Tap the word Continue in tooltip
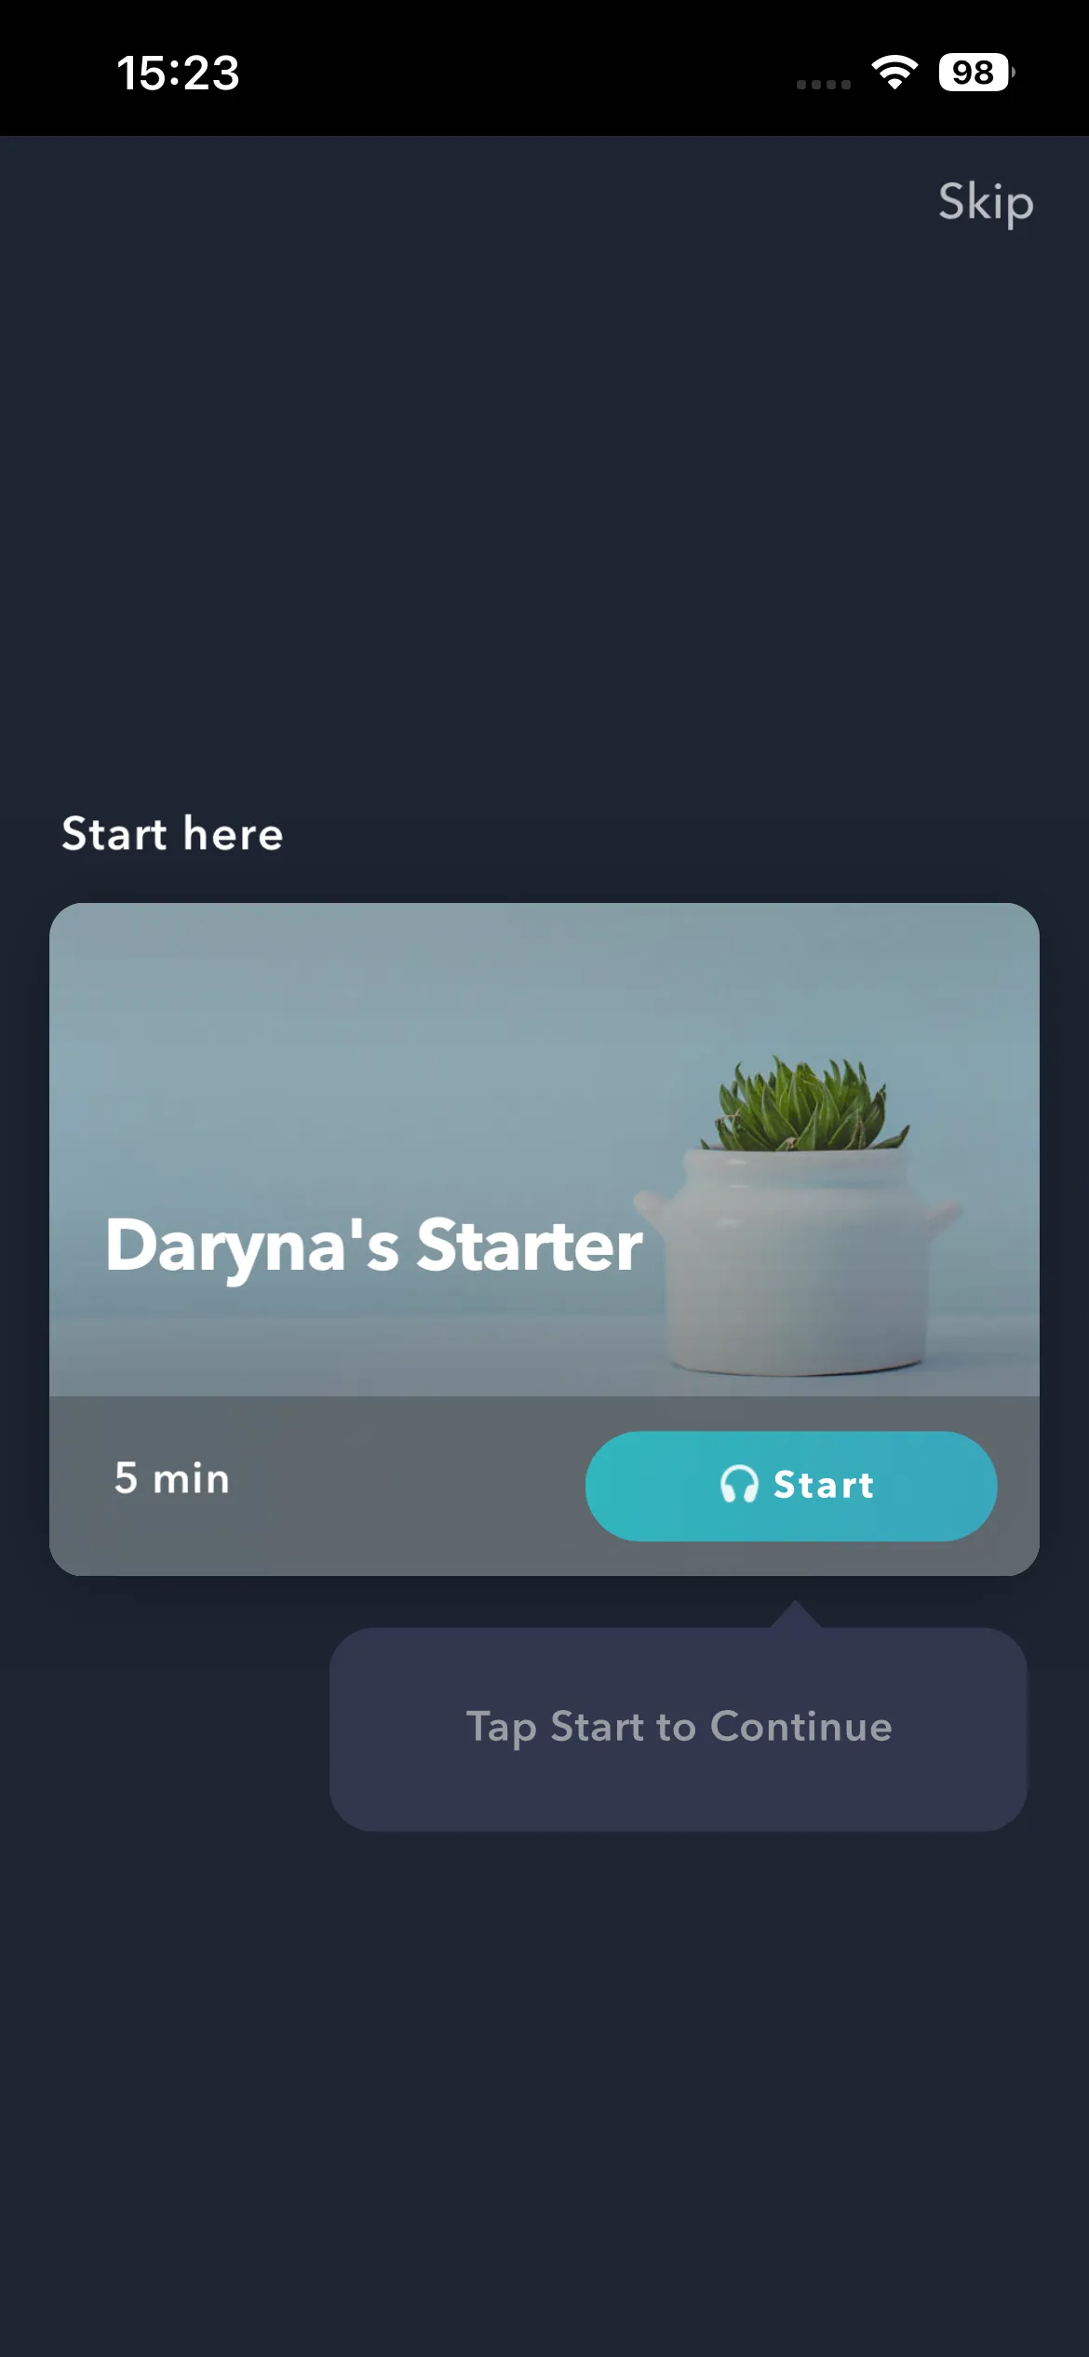The height and width of the screenshot is (2357, 1089). point(801,1727)
